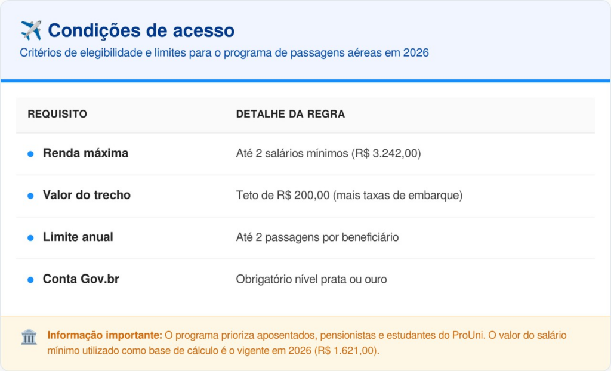Image resolution: width=611 pixels, height=371 pixels.
Task: Click the airplane icon beside the title
Action: [30, 30]
